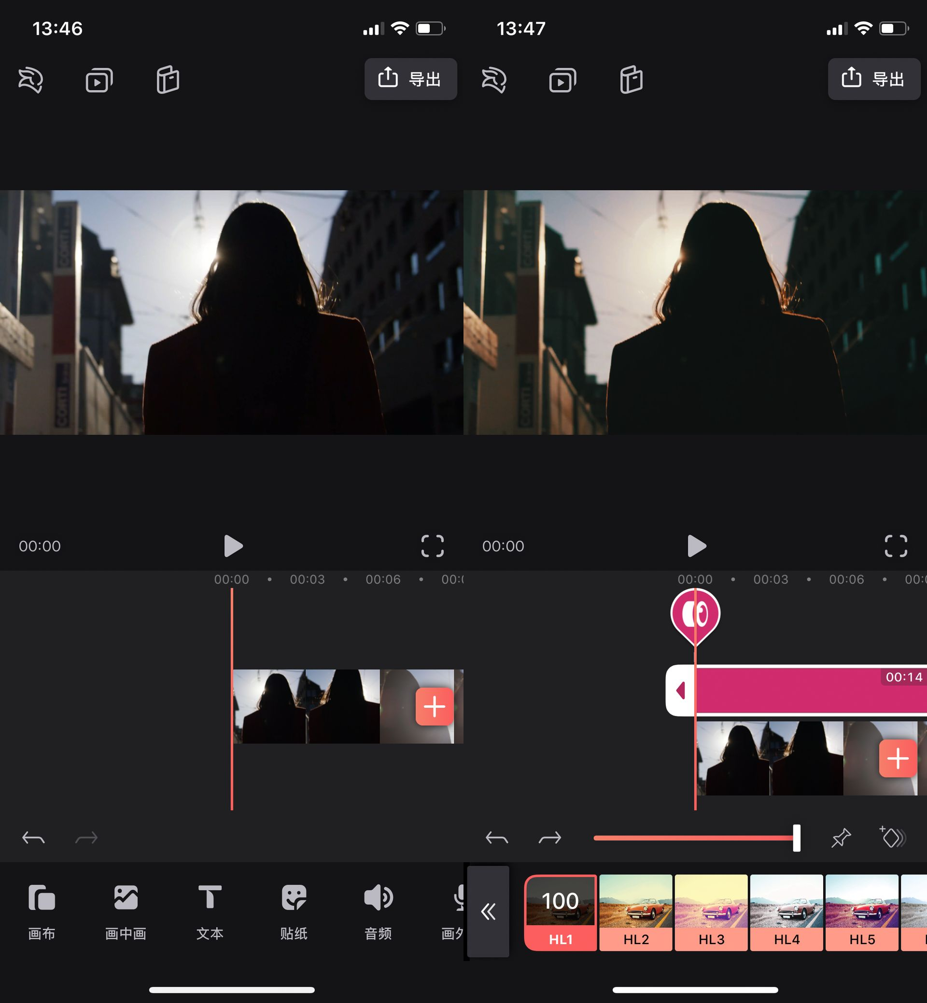
Task: Open the 贴纸 sticker tool
Action: pyautogui.click(x=294, y=911)
